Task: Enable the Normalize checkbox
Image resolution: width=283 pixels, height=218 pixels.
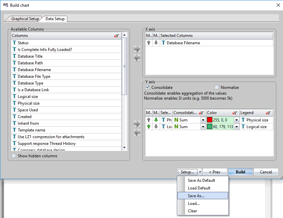Action: pyautogui.click(x=217, y=88)
